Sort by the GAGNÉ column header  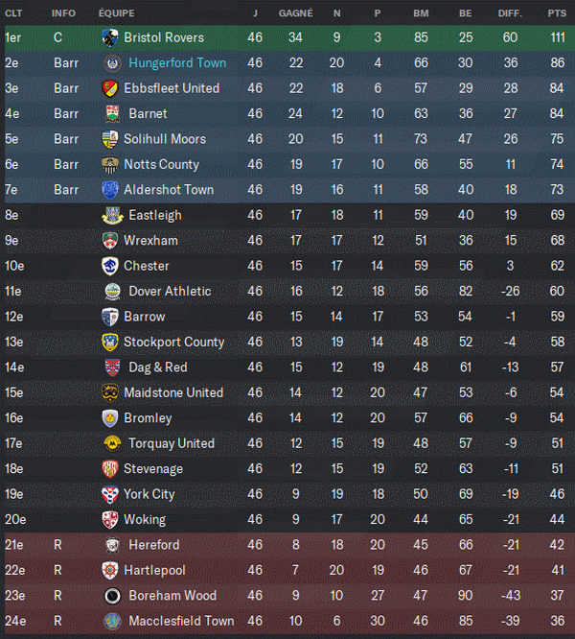coord(295,13)
